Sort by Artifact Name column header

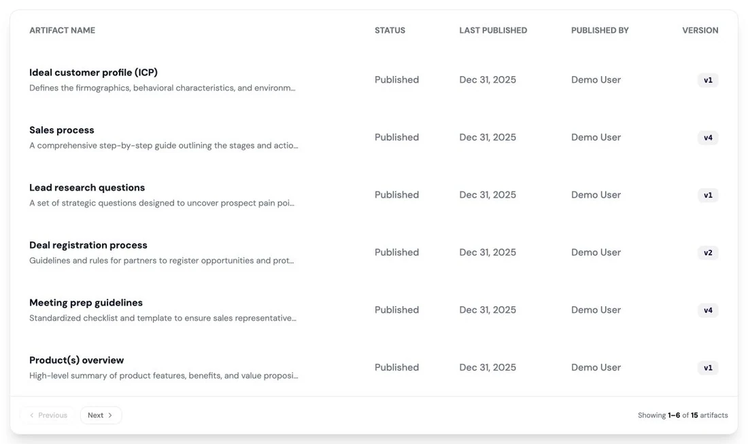click(62, 31)
